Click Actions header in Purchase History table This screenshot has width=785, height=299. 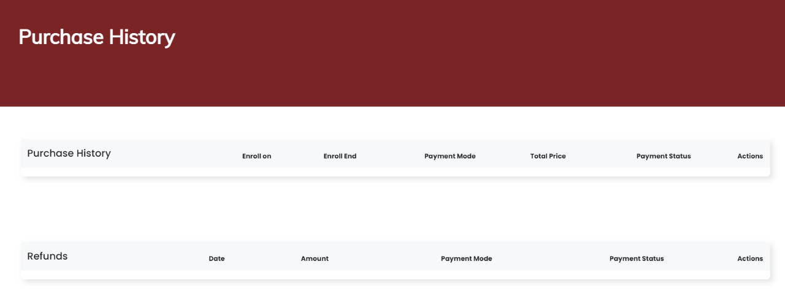(750, 156)
